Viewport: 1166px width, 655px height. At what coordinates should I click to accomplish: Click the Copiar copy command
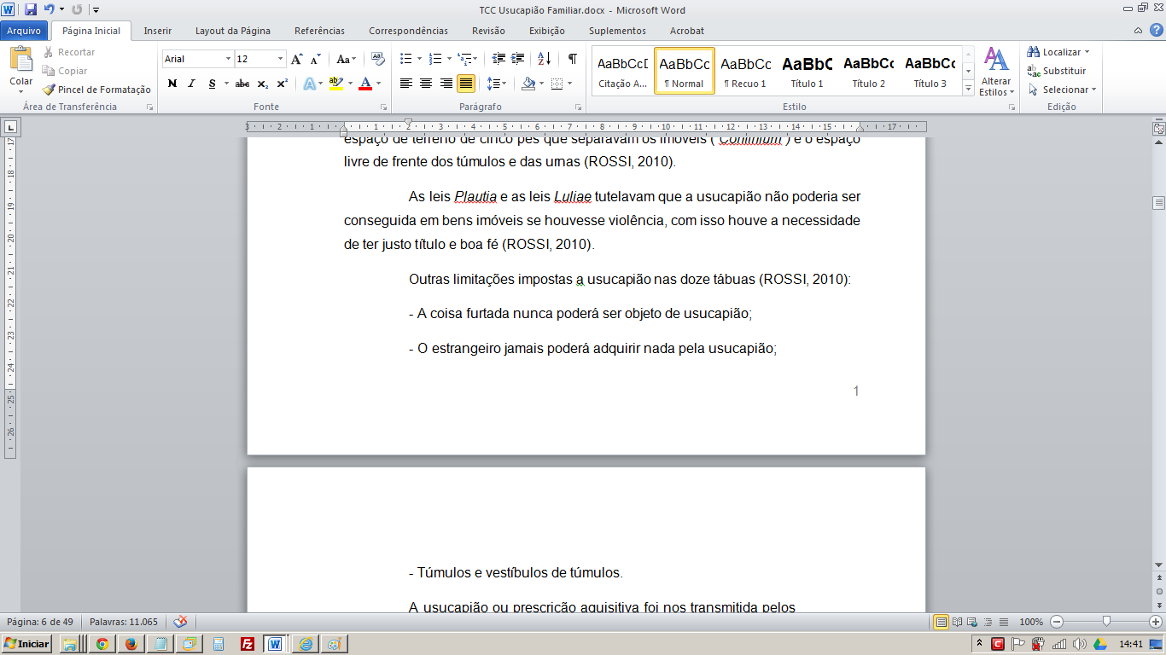65,71
